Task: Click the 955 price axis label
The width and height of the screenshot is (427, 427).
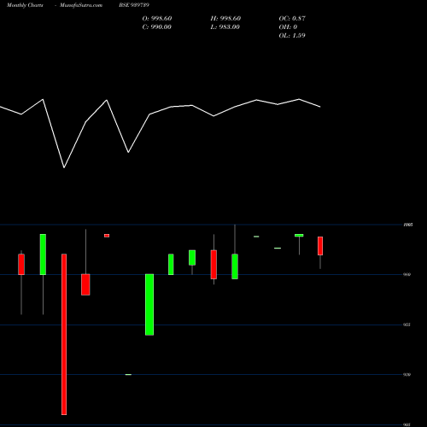Action: (x=407, y=325)
